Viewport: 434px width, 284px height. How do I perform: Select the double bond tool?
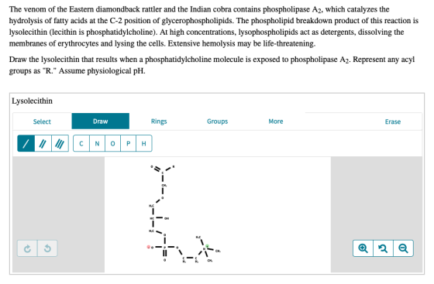click(43, 143)
